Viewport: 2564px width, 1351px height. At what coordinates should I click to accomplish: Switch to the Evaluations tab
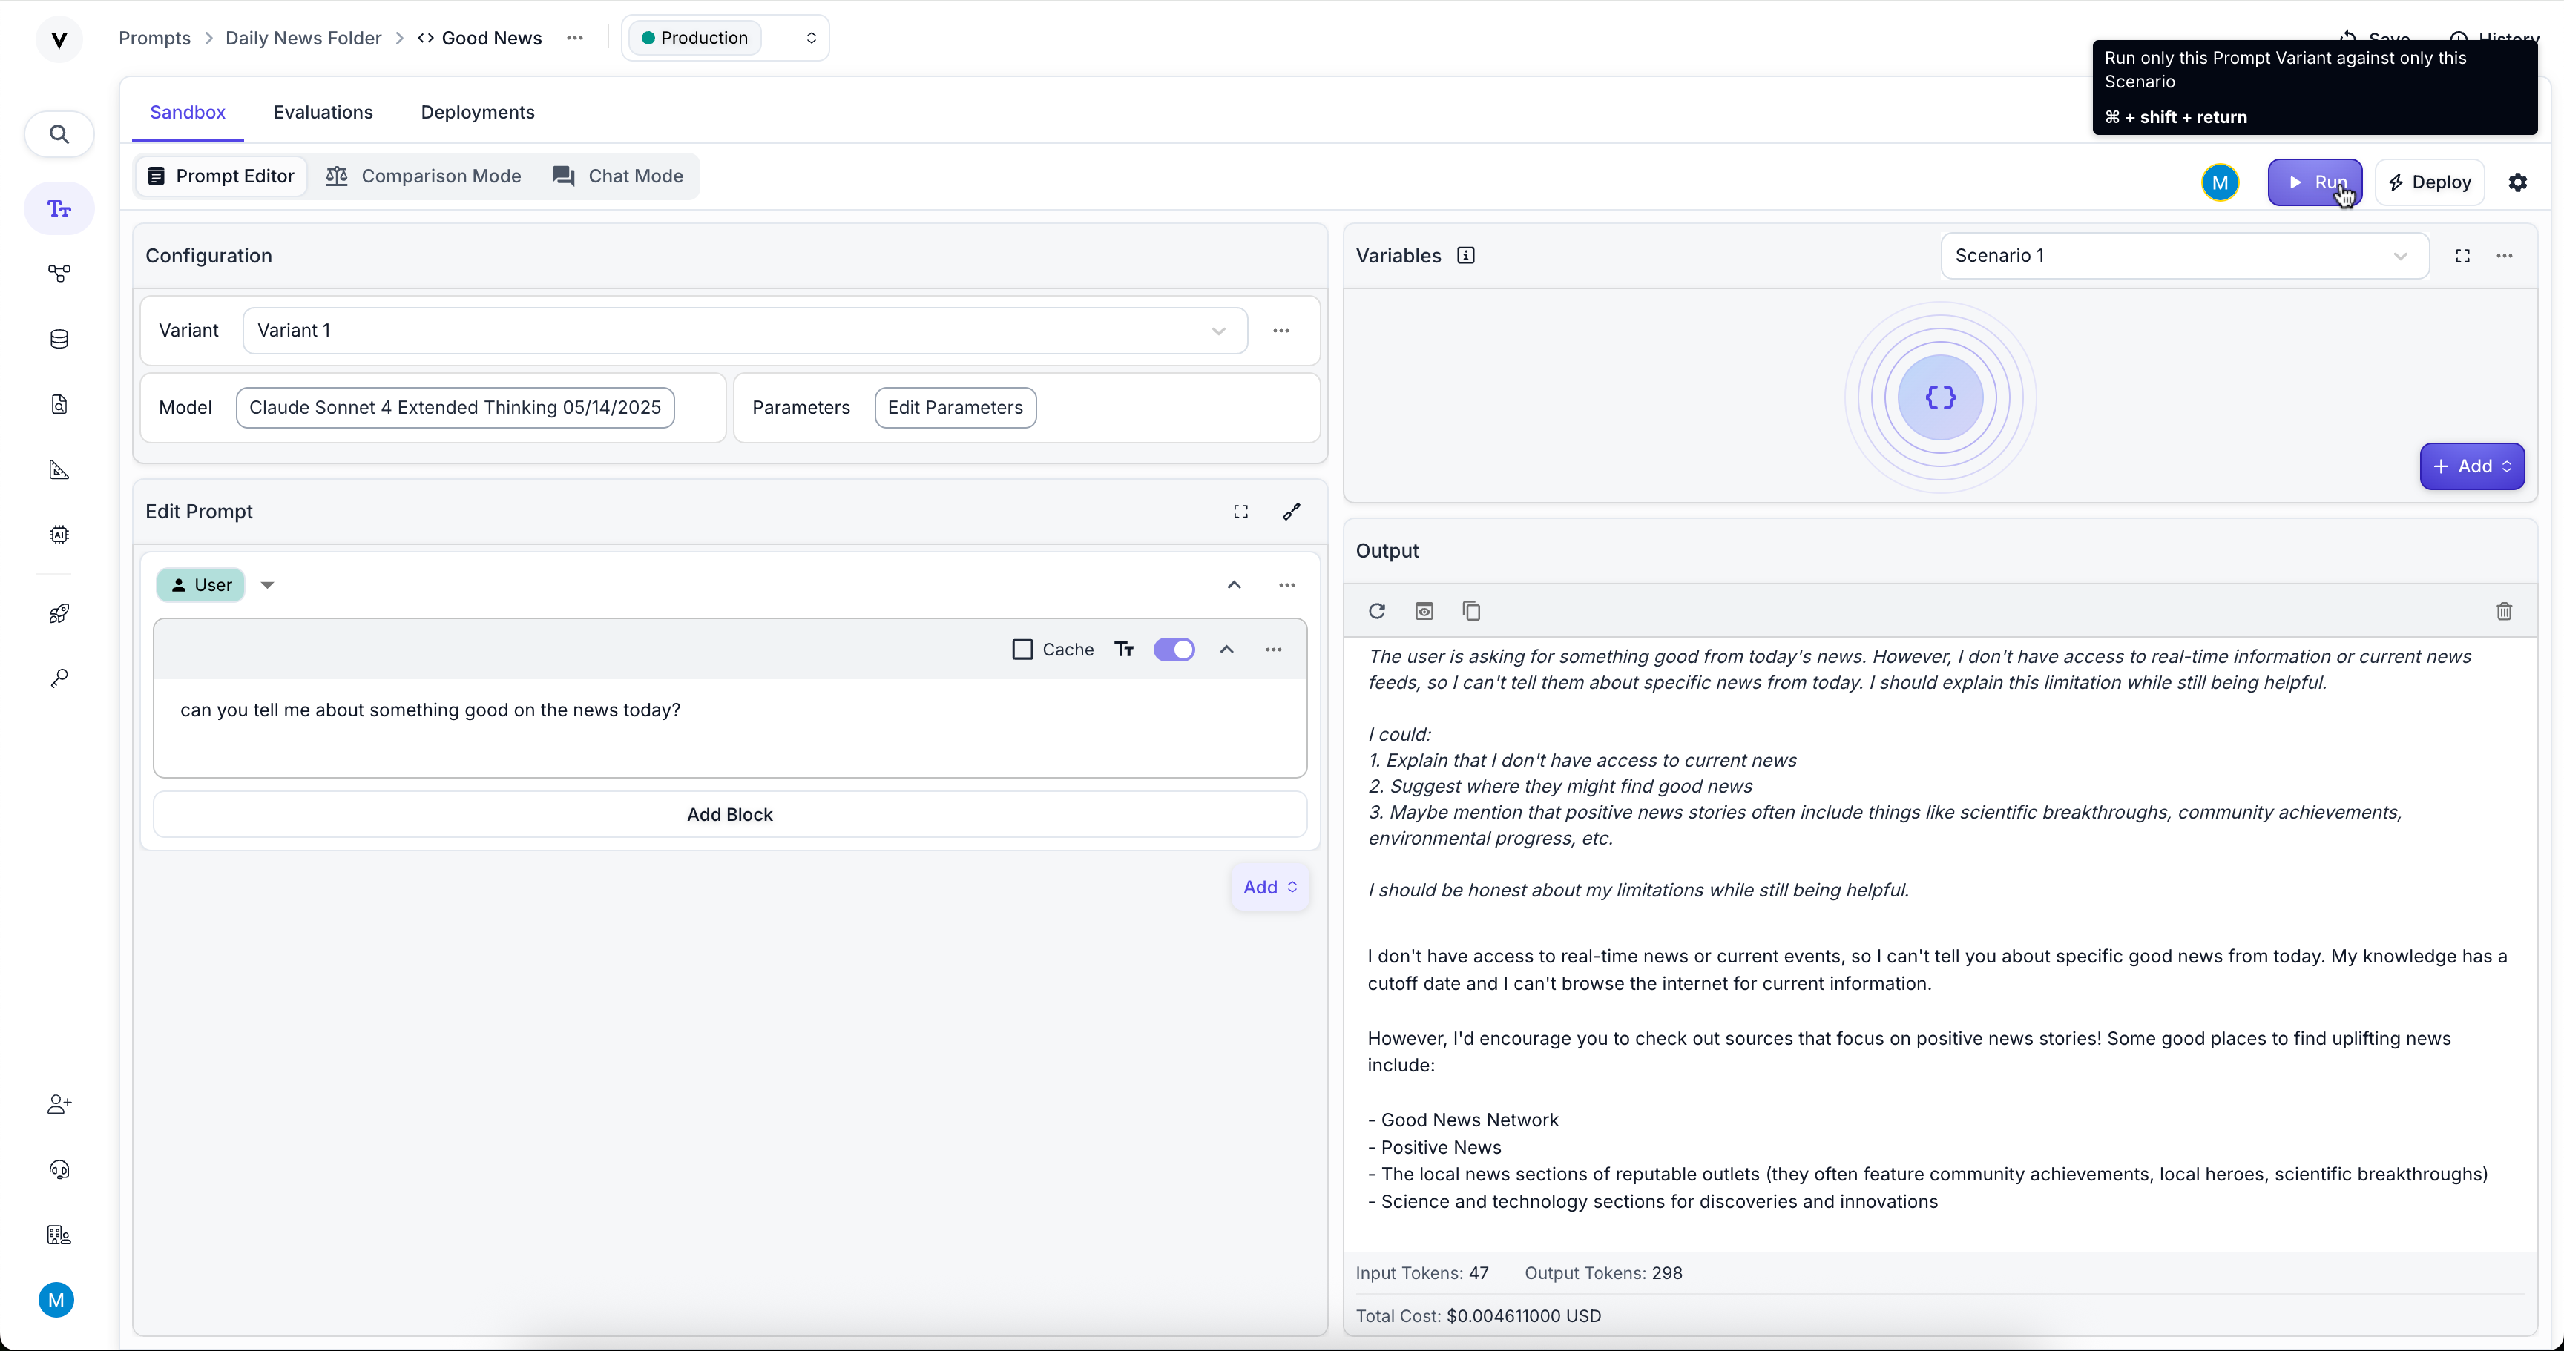pos(323,113)
